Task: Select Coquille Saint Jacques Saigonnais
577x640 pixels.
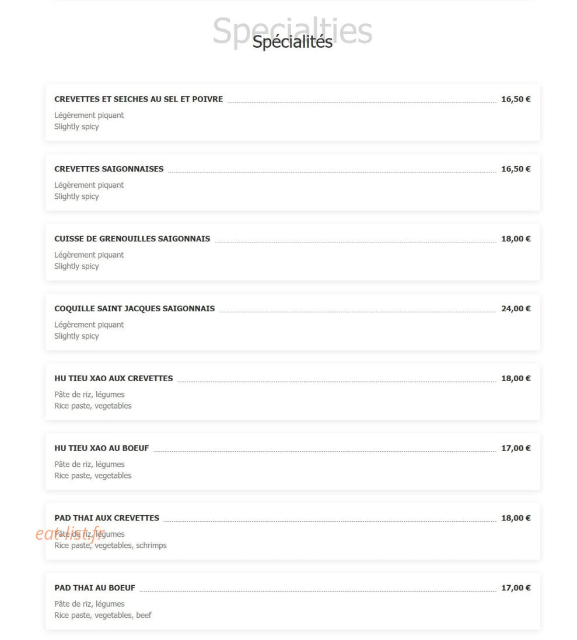Action: [x=134, y=308]
